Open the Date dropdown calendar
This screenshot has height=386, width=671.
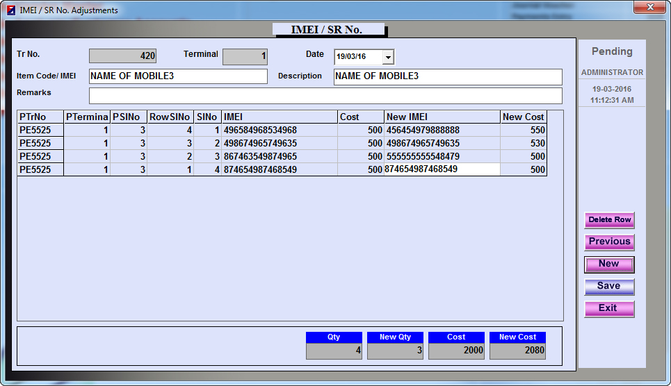click(x=388, y=57)
